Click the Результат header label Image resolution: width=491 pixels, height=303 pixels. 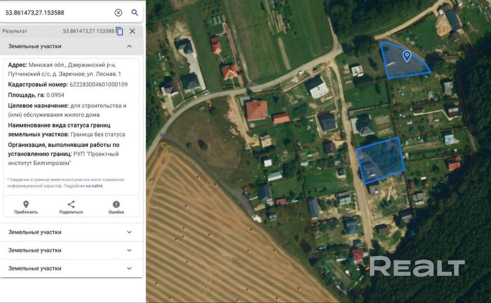[x=15, y=31]
